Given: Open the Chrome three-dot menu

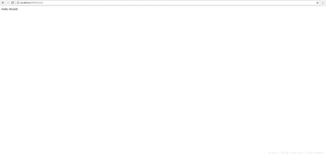Looking at the screenshot, I should 323,3.
